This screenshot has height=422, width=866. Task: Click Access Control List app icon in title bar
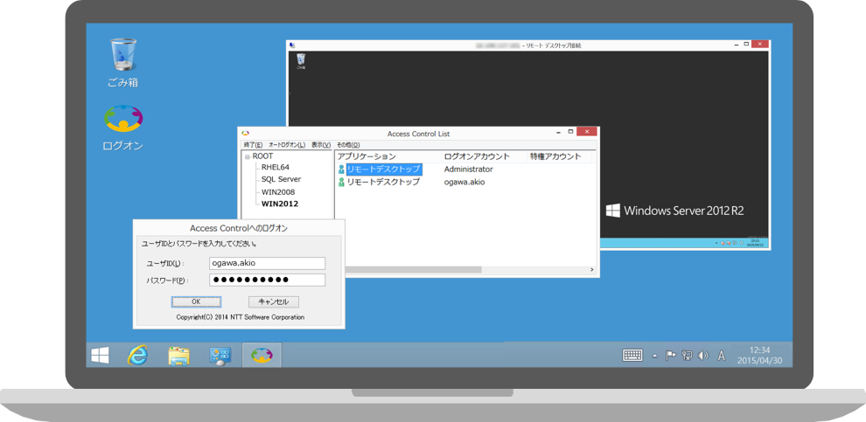(x=246, y=133)
